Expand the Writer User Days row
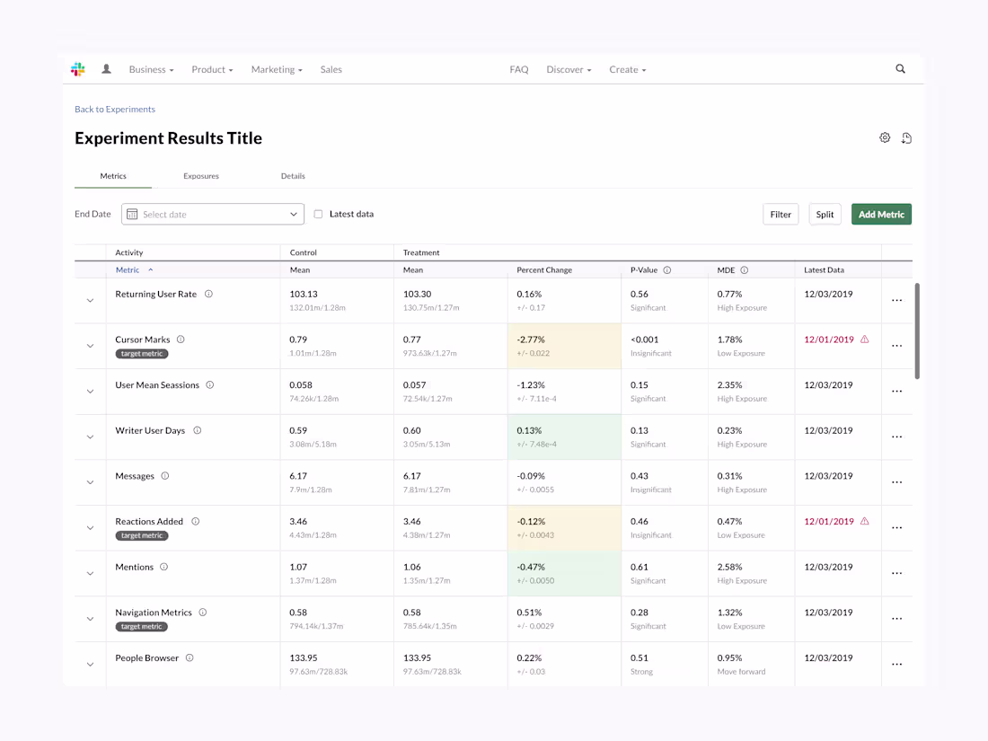Image resolution: width=988 pixels, height=741 pixels. click(x=90, y=437)
